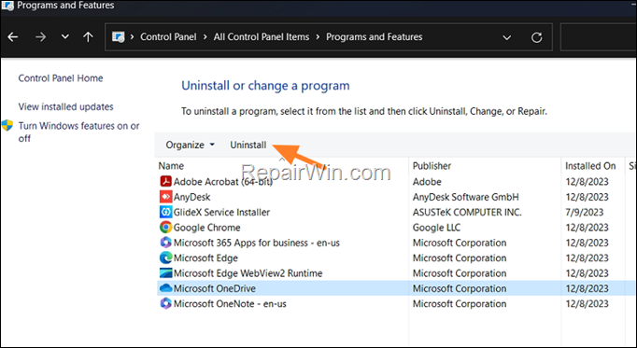The width and height of the screenshot is (637, 348).
Task: Click the shield icon beside Windows features
Action: (7, 125)
